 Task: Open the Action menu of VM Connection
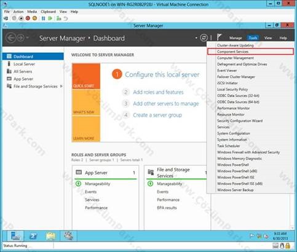18,12
